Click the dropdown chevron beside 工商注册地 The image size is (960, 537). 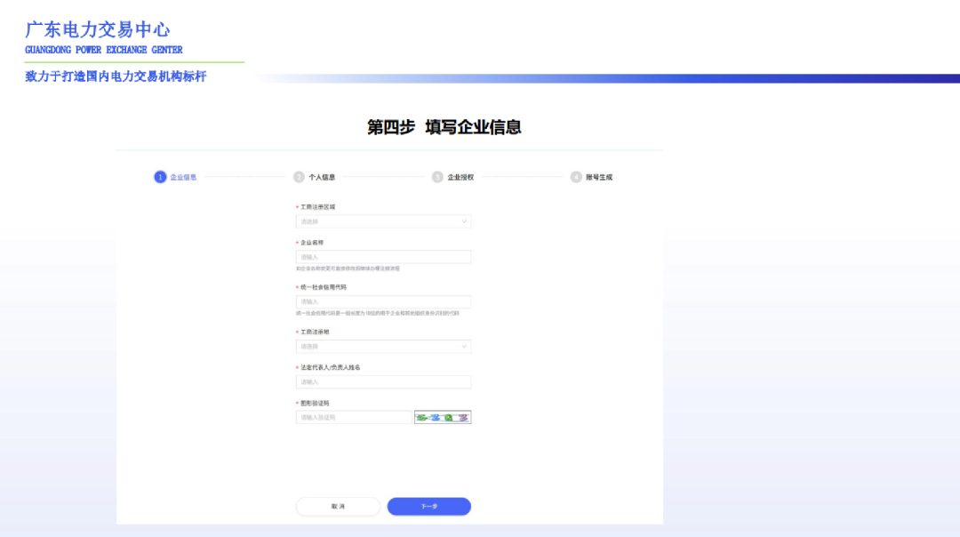463,347
